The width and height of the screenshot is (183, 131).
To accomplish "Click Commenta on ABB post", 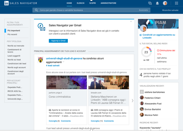I will 109,121.
